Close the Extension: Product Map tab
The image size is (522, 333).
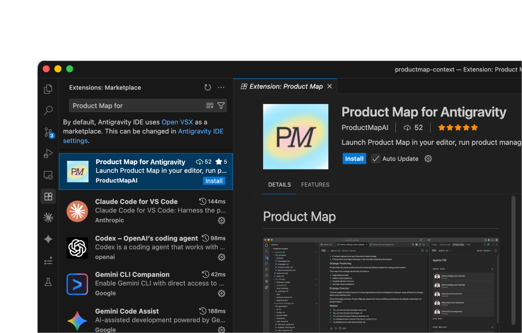[x=330, y=86]
